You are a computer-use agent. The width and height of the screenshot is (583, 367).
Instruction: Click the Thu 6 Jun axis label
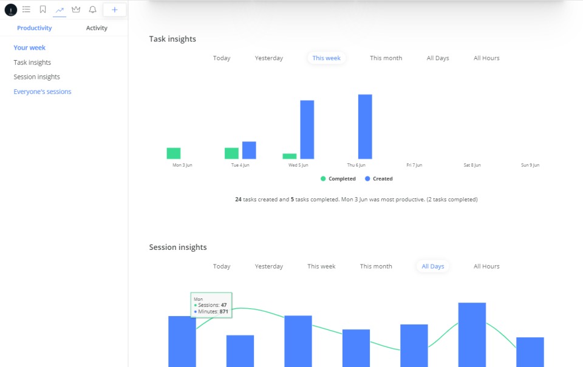click(x=356, y=165)
